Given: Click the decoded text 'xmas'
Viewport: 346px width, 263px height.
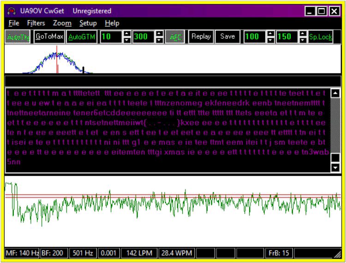Looking at the screenshot, I should tap(174, 152).
